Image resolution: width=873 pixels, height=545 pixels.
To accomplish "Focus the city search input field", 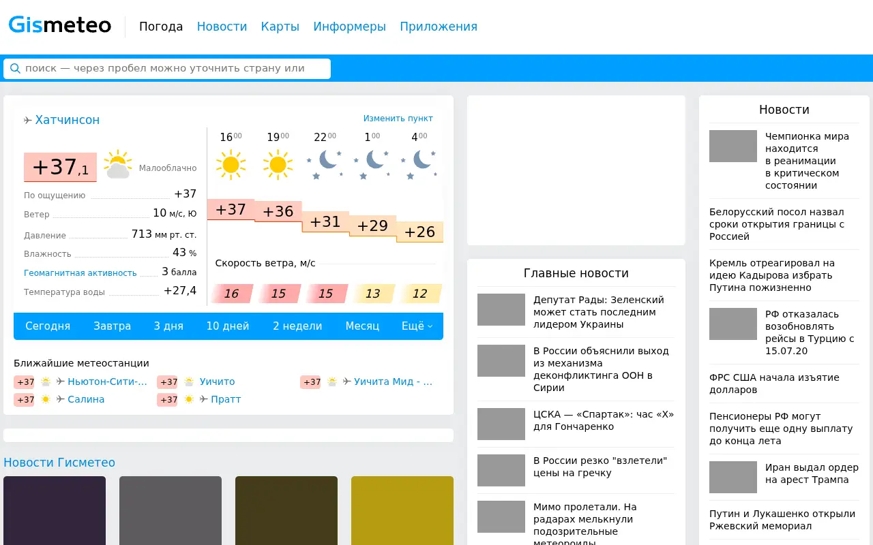I will click(167, 68).
